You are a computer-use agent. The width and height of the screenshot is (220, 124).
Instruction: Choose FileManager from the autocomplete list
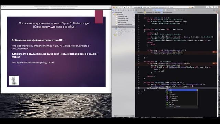click(x=181, y=96)
